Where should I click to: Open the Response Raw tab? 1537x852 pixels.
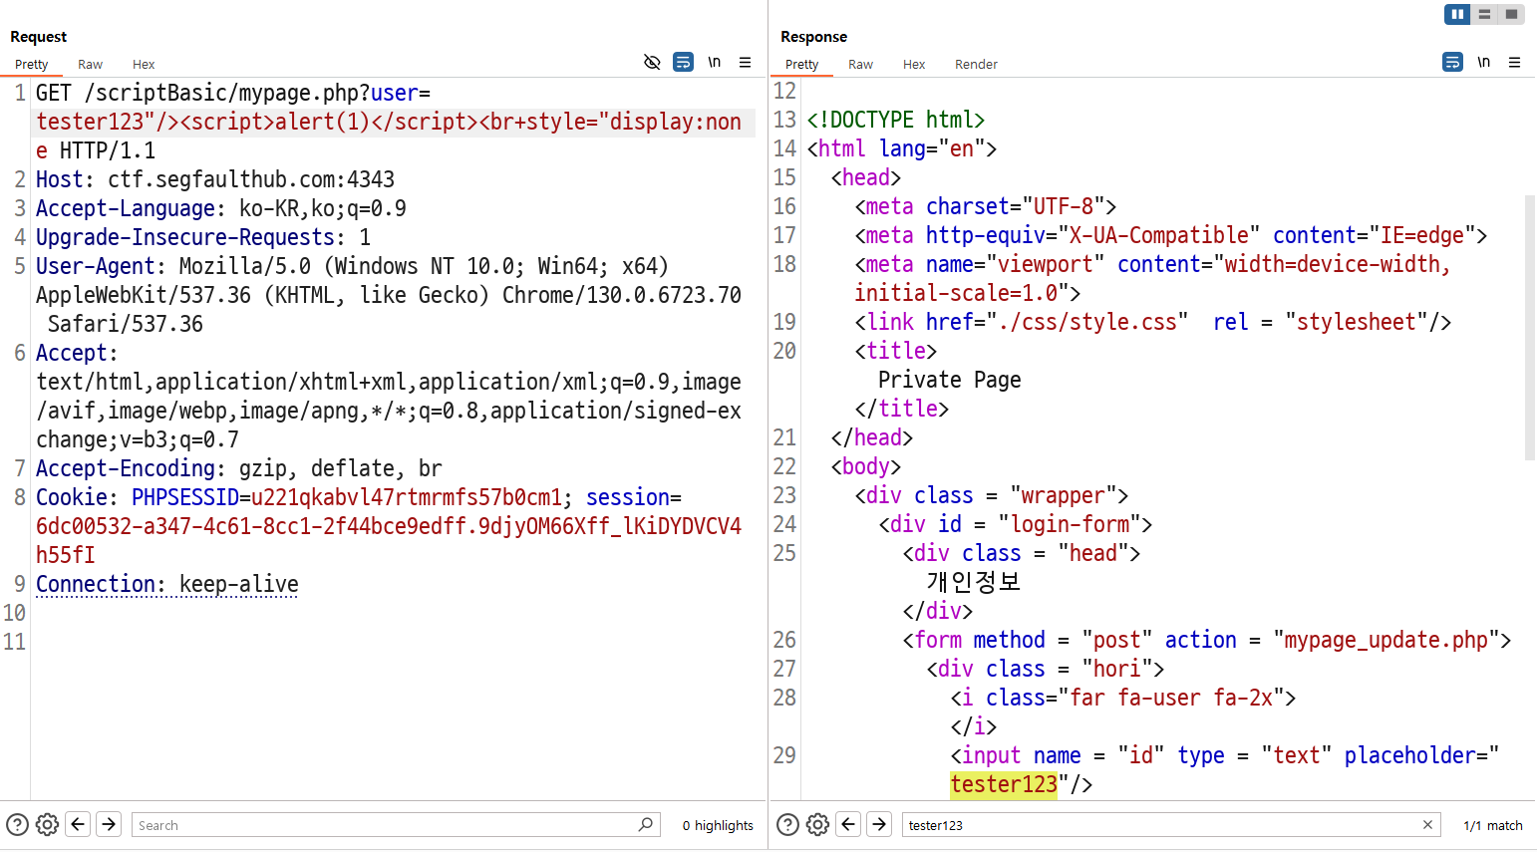860,64
